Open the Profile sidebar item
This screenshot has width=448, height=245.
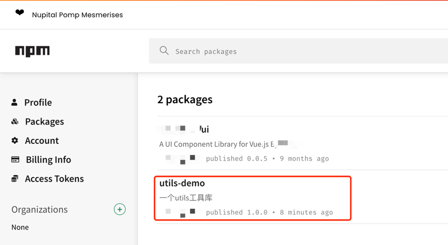(38, 102)
